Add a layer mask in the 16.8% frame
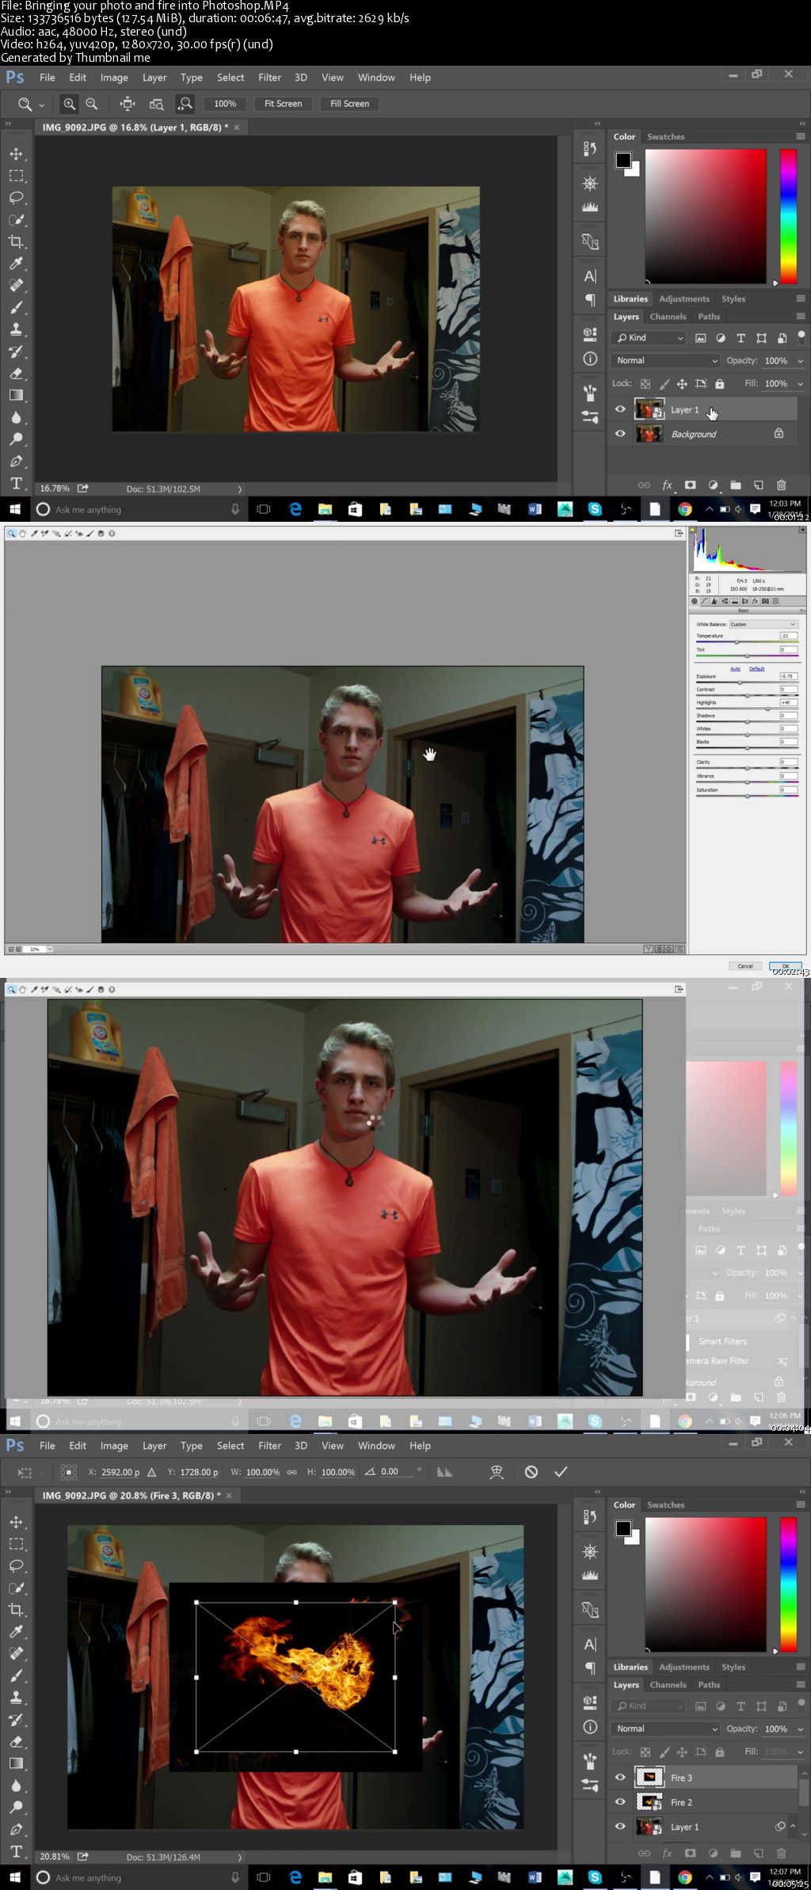Viewport: 811px width, 1890px height. (x=690, y=485)
